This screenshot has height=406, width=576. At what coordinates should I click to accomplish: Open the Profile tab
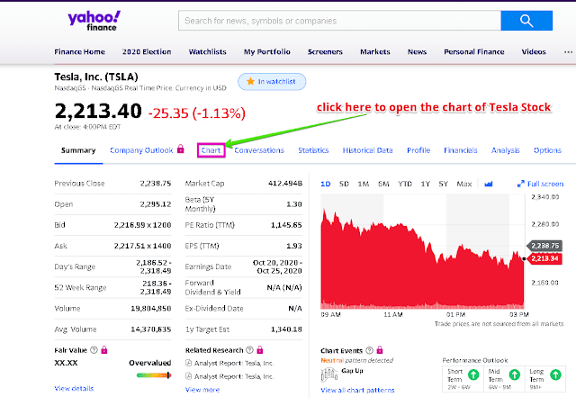tap(418, 150)
